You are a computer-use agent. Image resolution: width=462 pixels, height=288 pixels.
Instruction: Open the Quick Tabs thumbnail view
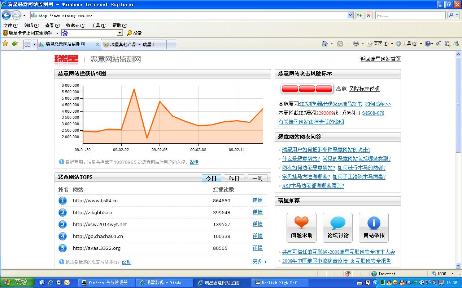pyautogui.click(x=27, y=44)
